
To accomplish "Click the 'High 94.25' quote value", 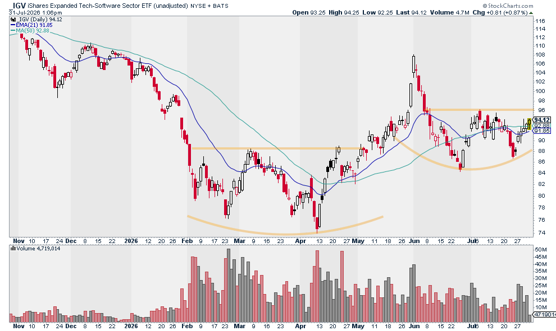I will point(344,12).
